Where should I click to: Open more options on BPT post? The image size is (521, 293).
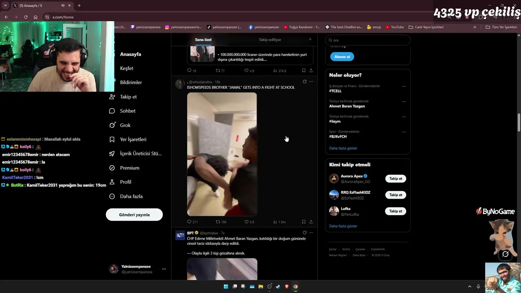tap(311, 233)
